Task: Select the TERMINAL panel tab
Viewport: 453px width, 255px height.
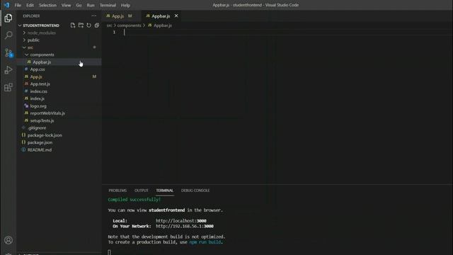Action: click(x=165, y=191)
